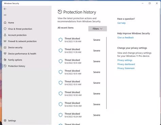
Task: Click the Virus & threat protection shield icon
Action: click(5, 29)
